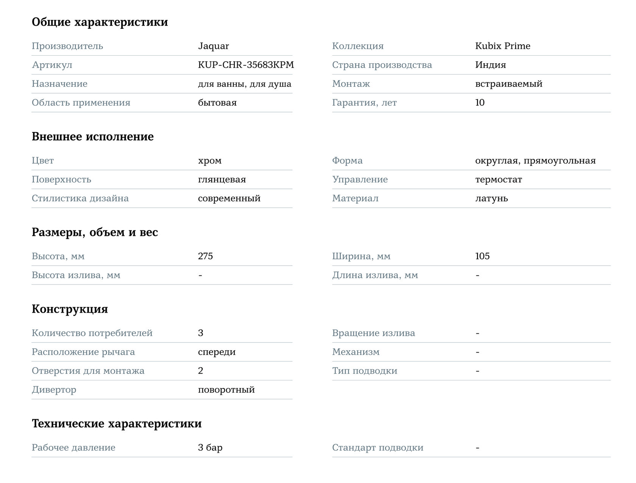Image resolution: width=636 pixels, height=483 pixels.
Task: Click the Kubix Prime collection value
Action: click(502, 46)
